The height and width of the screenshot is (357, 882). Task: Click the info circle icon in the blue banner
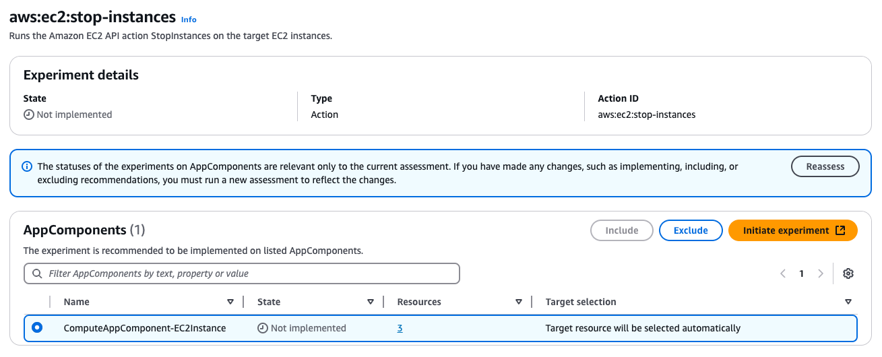click(27, 166)
